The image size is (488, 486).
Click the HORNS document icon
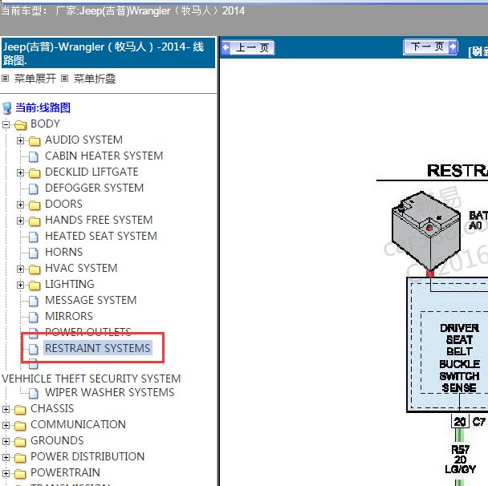[x=34, y=253]
